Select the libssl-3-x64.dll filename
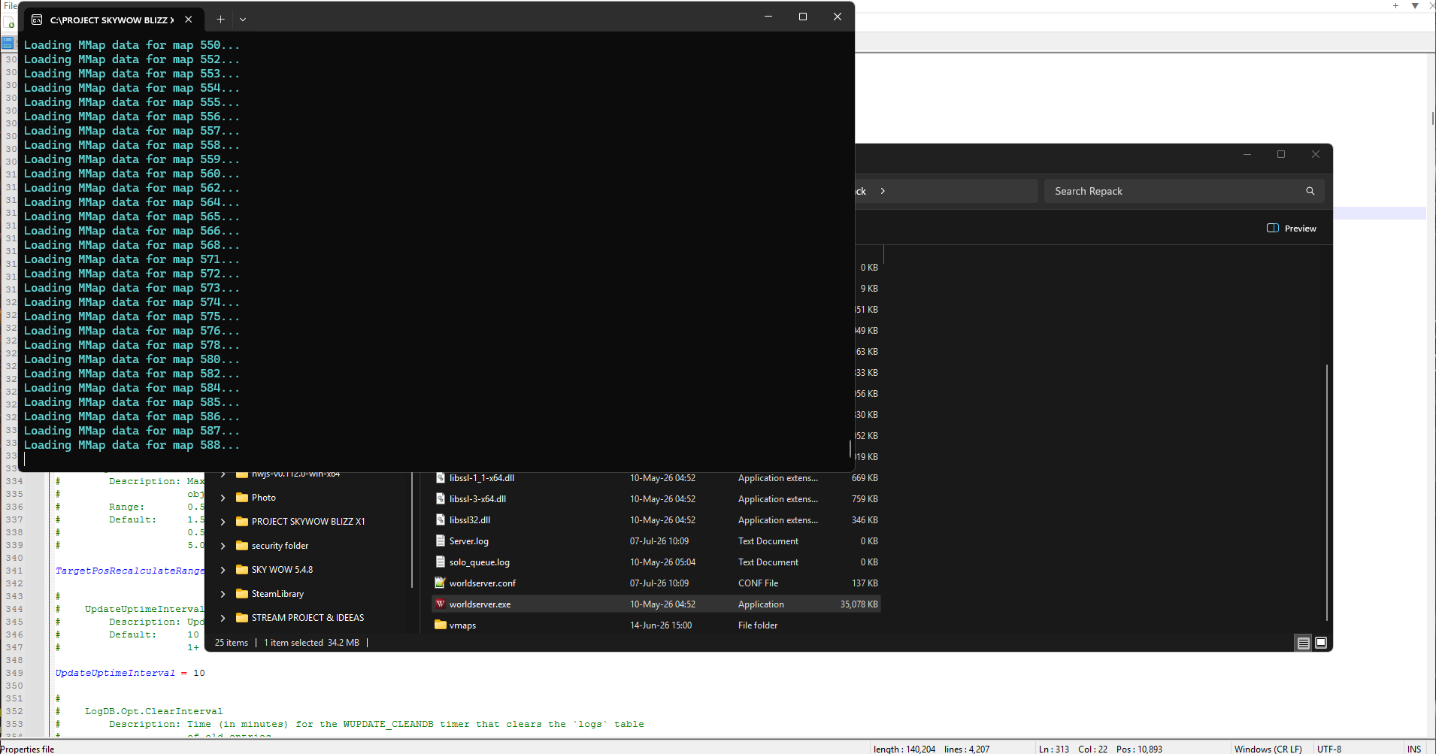Viewport: 1436px width, 754px height. 477,499
